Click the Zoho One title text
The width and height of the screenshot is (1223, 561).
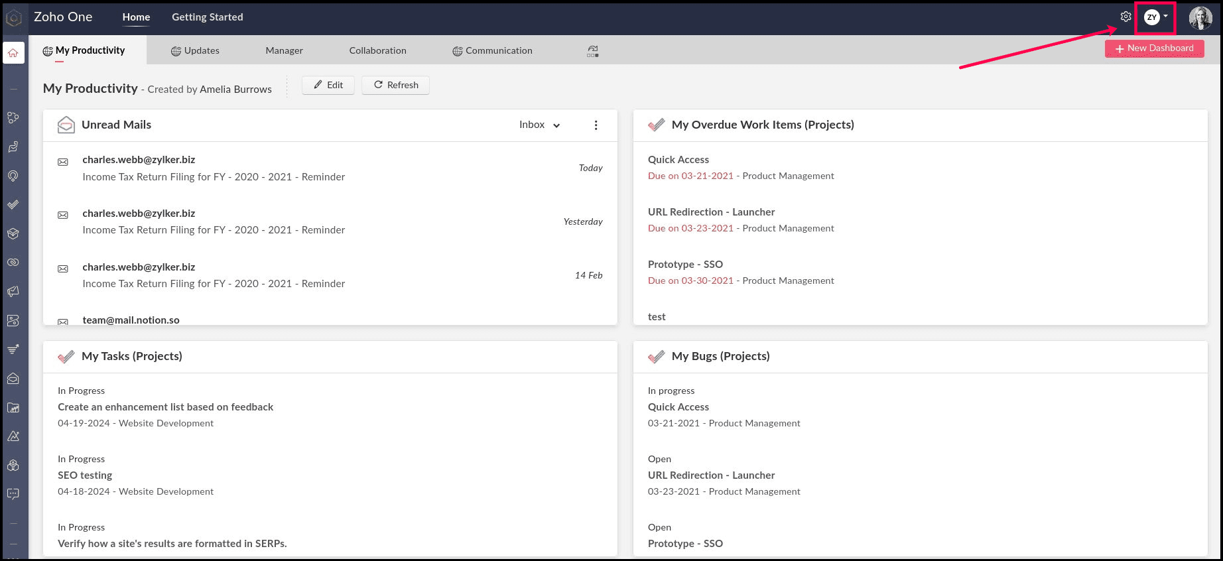coord(63,17)
